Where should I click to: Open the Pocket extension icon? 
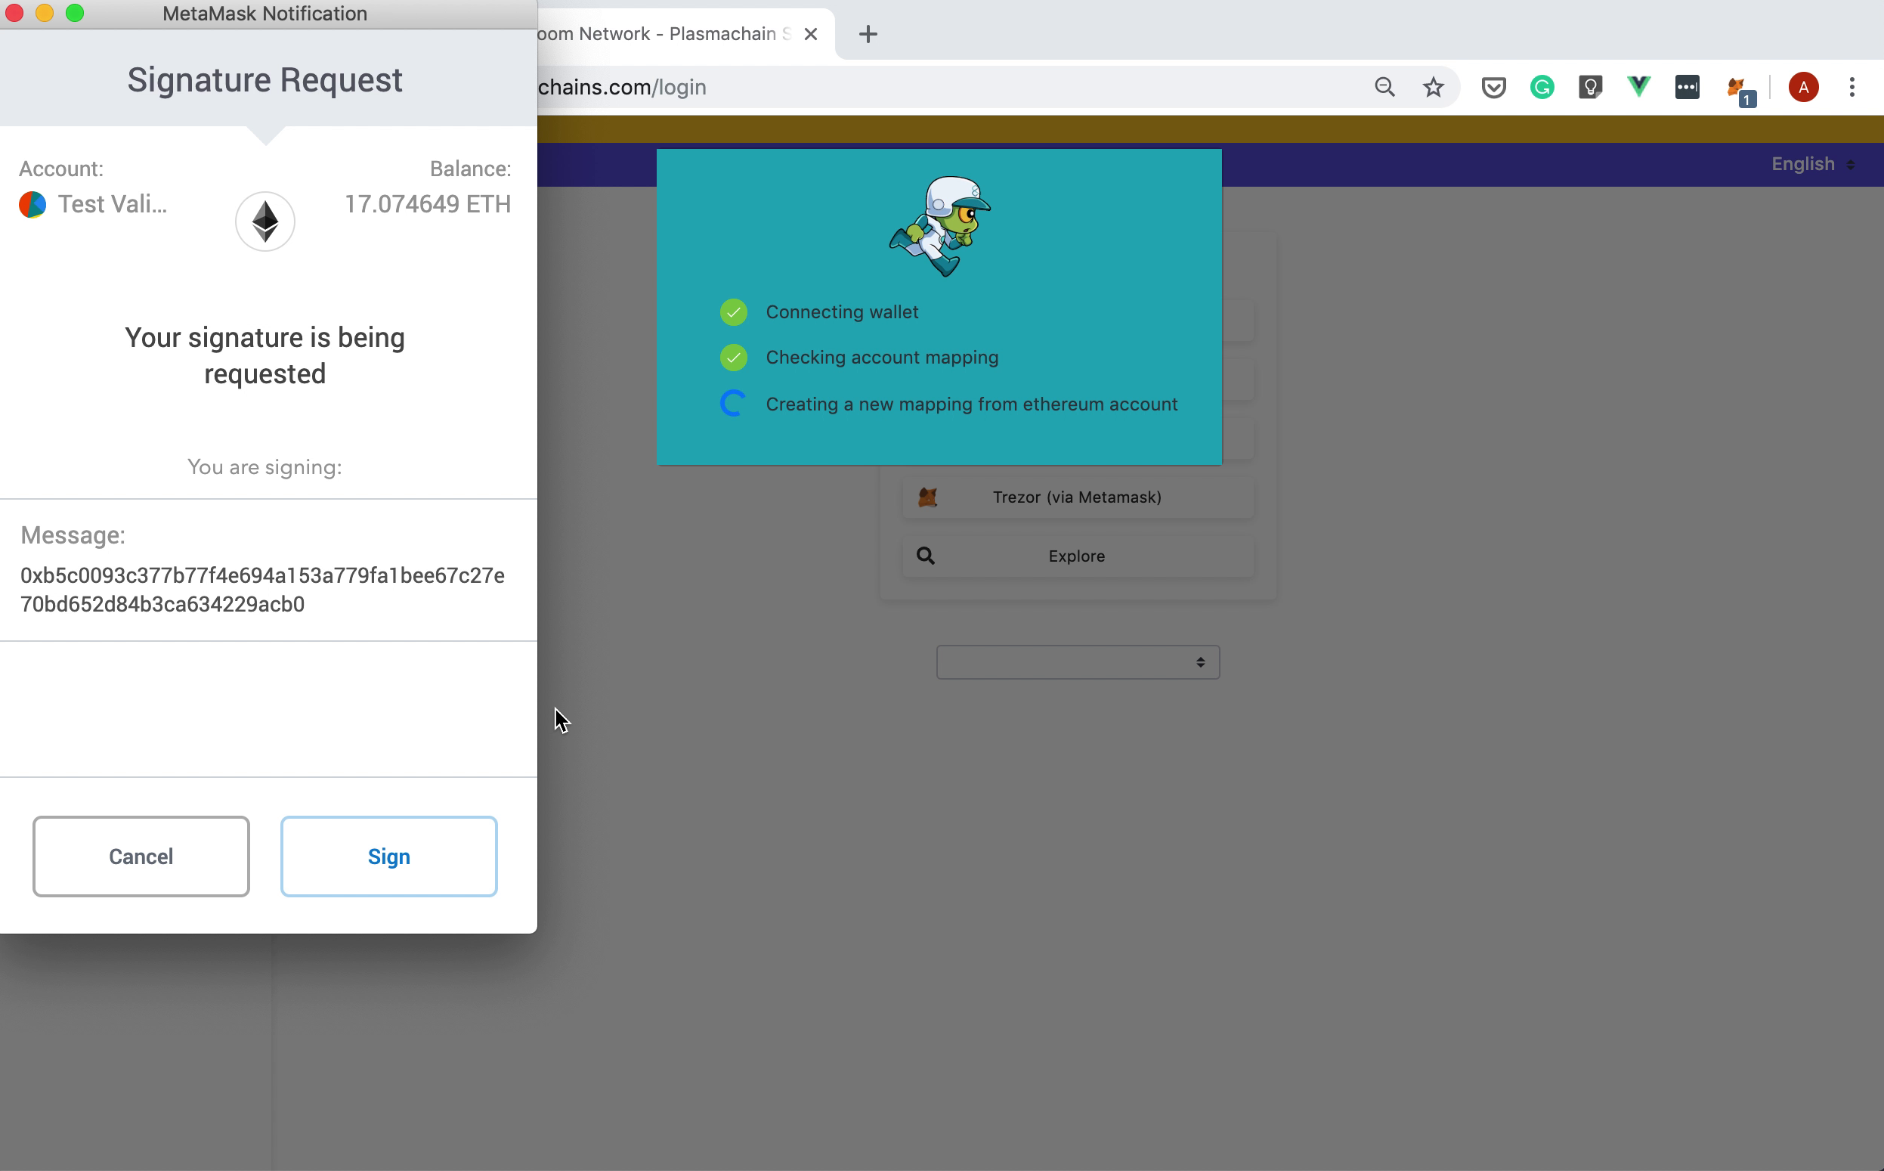[x=1493, y=87]
